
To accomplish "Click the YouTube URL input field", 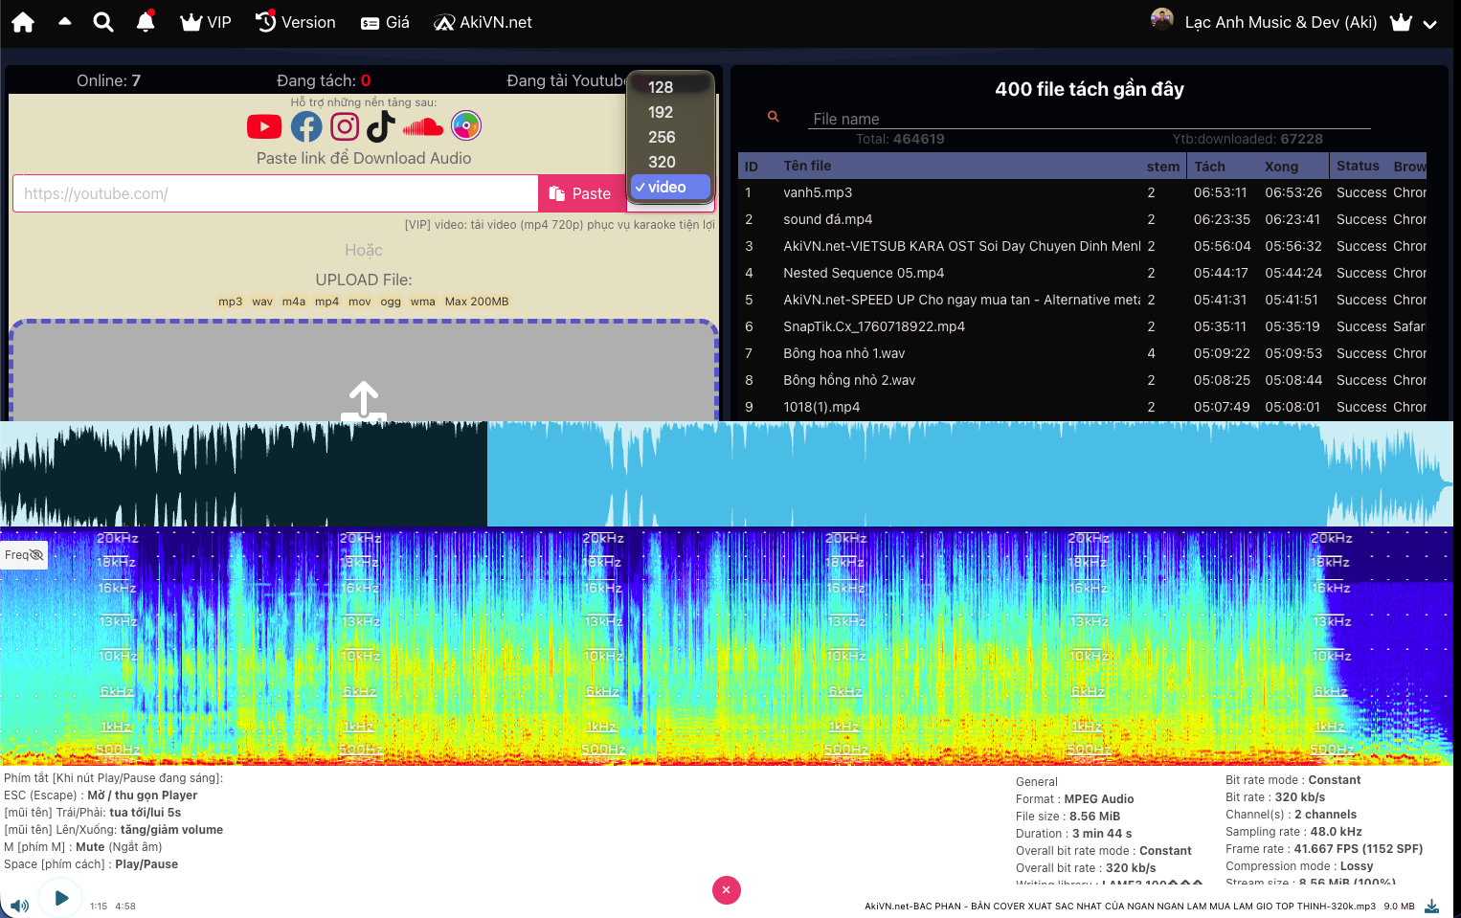I will coord(275,192).
